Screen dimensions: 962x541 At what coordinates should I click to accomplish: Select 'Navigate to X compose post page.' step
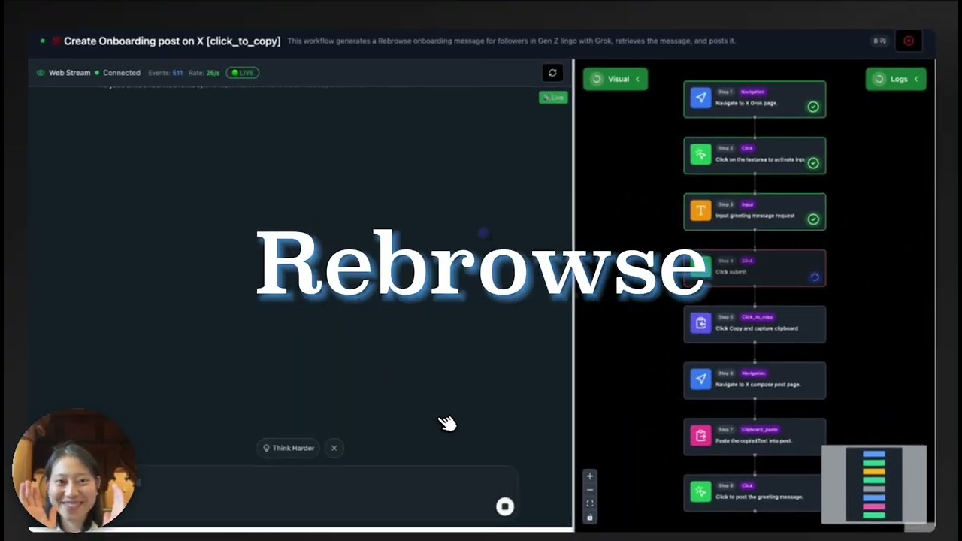755,381
